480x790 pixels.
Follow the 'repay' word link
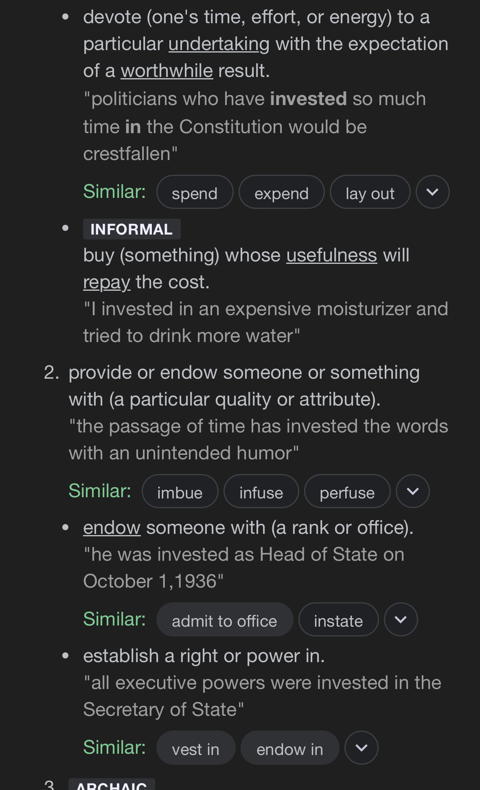coord(107,282)
